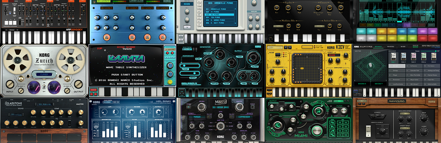441x143 pixels.
Task: Turn the Gladstone TUNE knob
Action: (7, 122)
